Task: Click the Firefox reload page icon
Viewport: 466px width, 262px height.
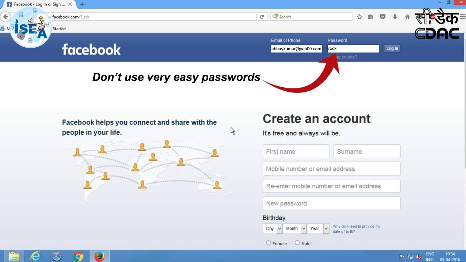Action: 262,17
